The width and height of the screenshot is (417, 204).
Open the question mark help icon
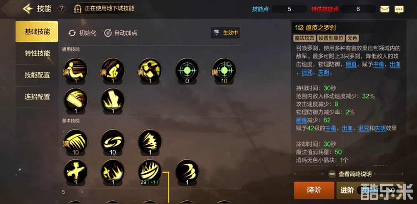click(61, 9)
